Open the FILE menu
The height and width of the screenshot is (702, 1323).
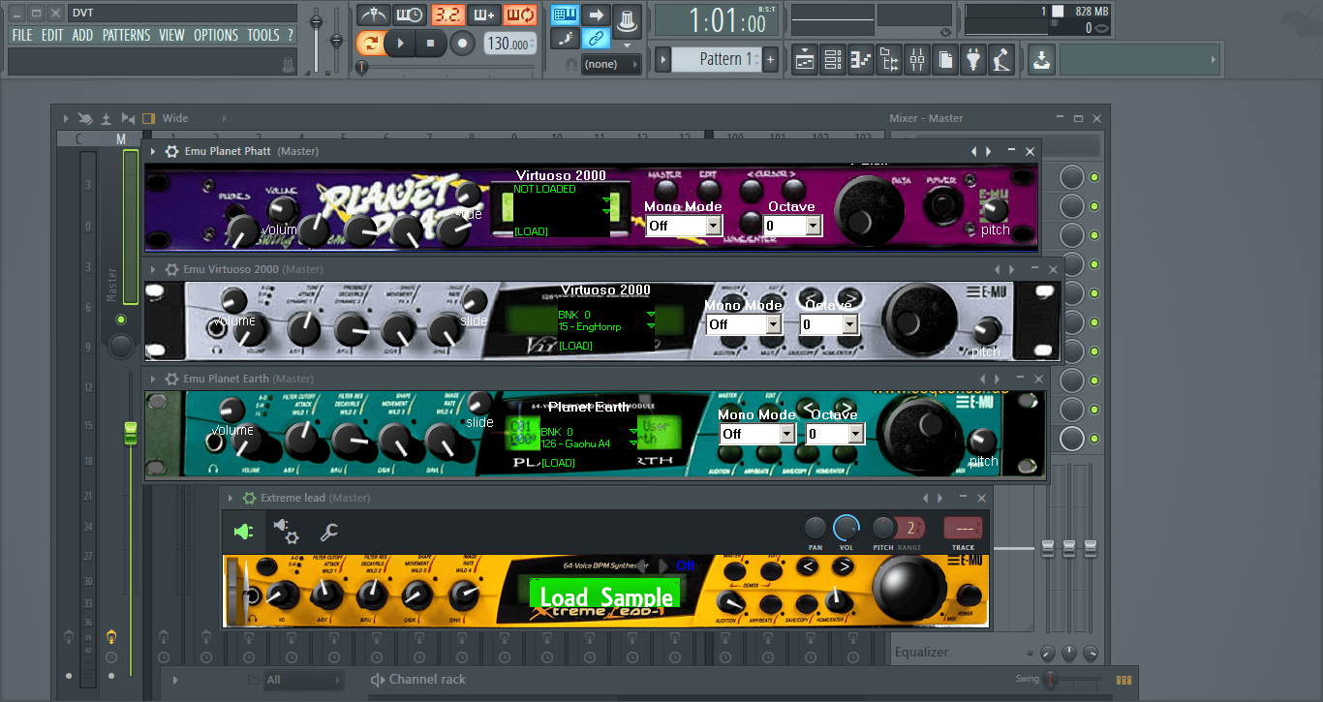point(22,35)
